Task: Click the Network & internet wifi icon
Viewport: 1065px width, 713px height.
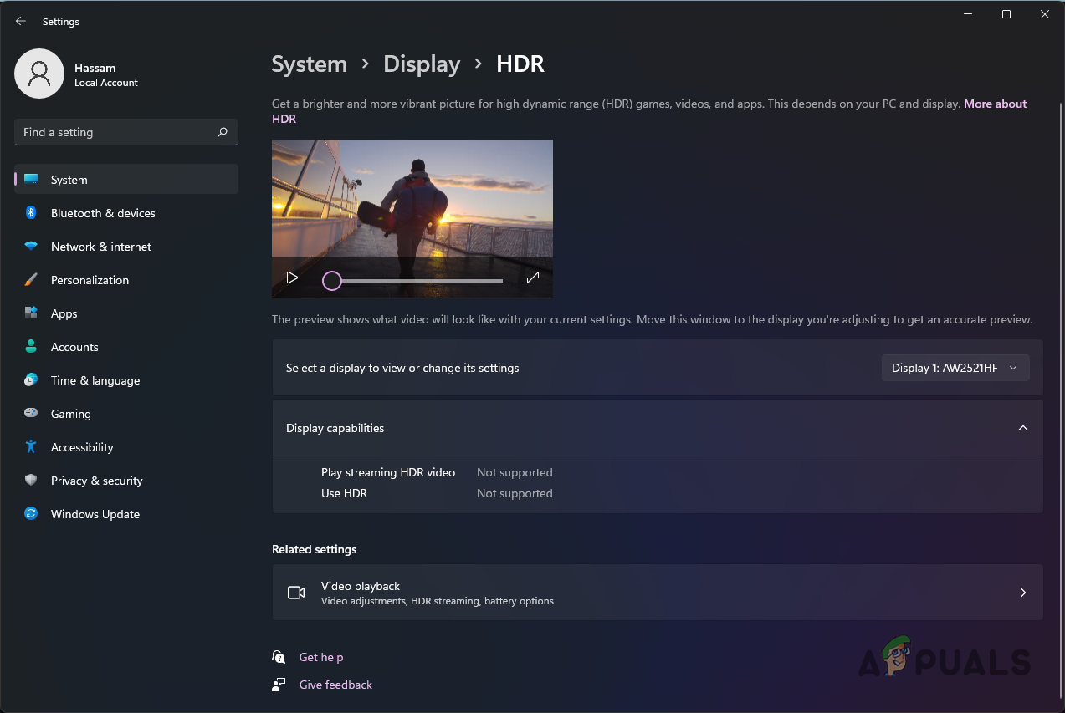Action: point(31,247)
